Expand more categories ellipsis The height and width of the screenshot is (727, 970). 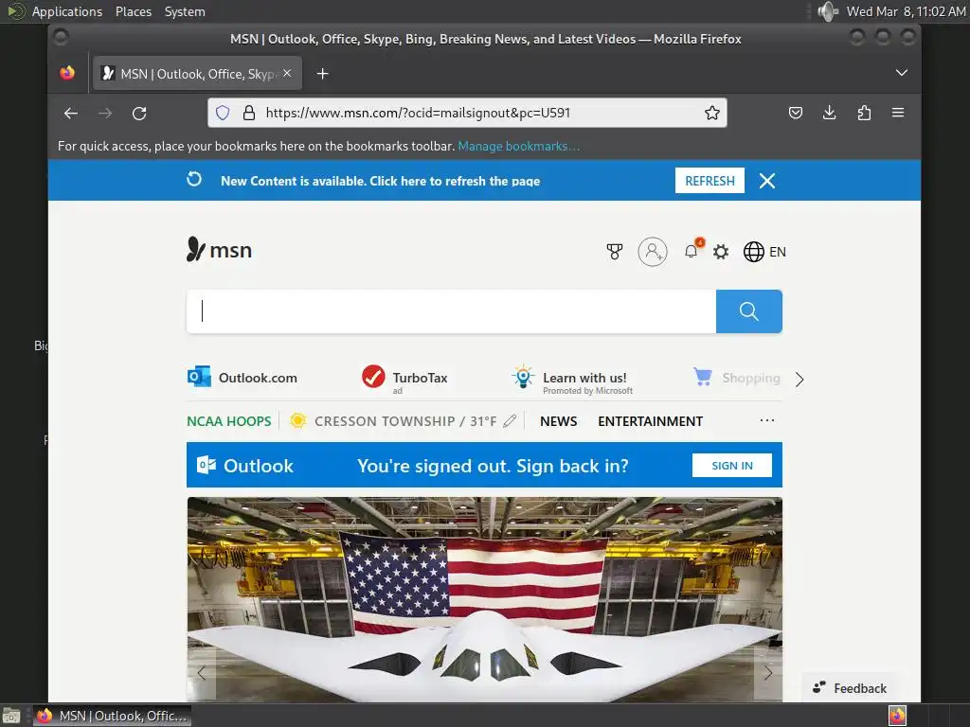(767, 420)
